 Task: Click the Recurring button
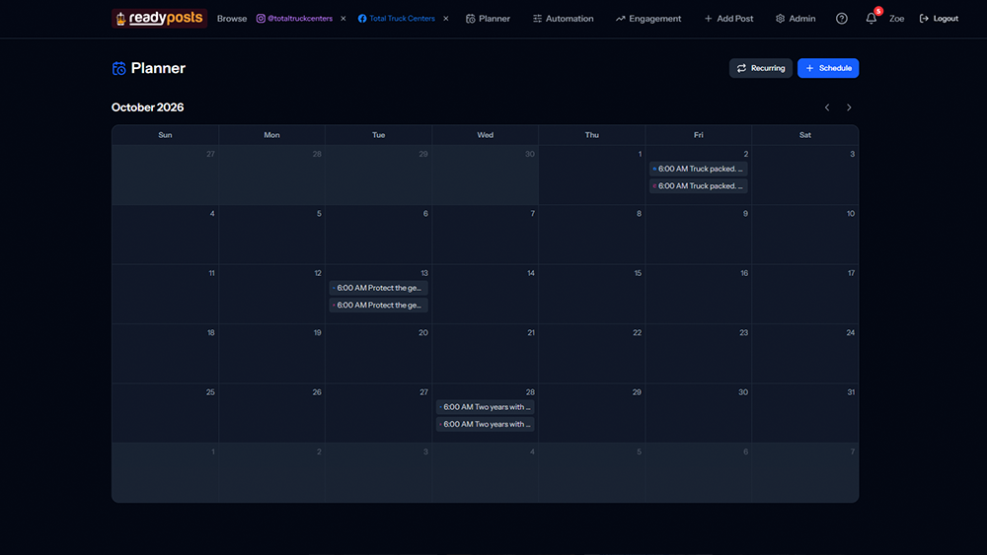pos(760,68)
